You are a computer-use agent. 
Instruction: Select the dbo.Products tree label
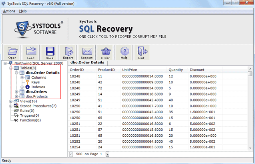(36, 96)
